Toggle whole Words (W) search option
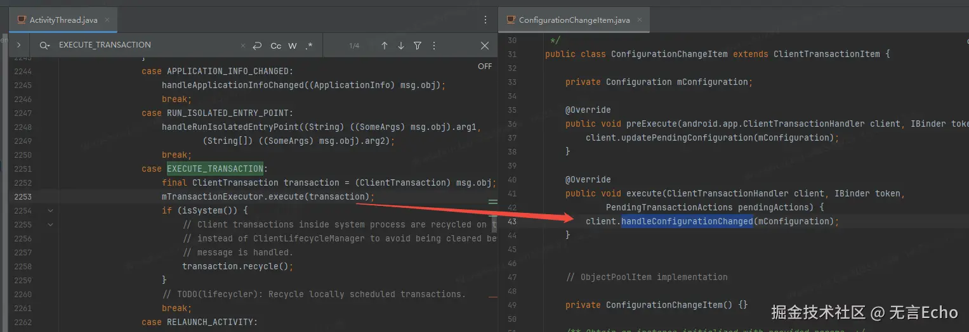Screen dimensions: 969x332 coord(293,46)
